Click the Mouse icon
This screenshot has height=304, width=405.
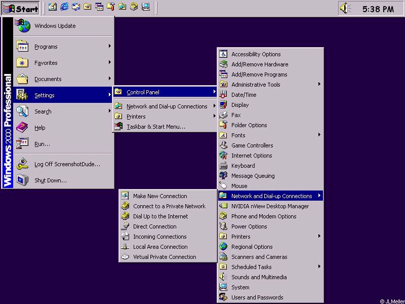click(x=223, y=185)
